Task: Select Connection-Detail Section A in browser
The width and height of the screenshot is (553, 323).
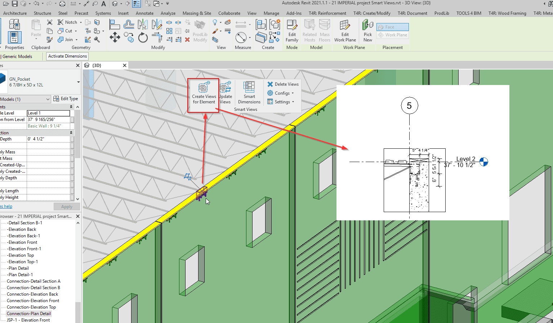Action: (34, 281)
